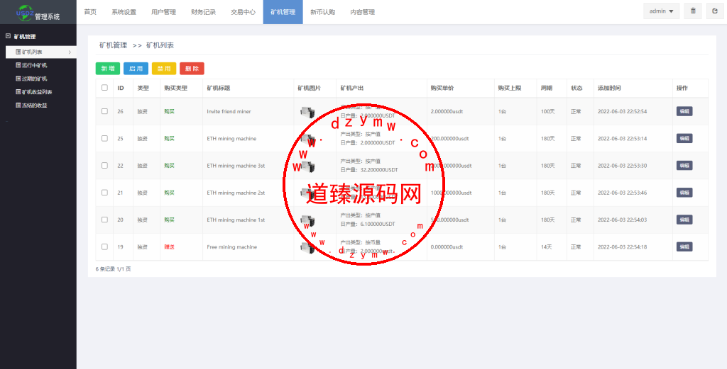Open 过期的矿机 in the sidebar
The height and width of the screenshot is (369, 727).
point(31,79)
